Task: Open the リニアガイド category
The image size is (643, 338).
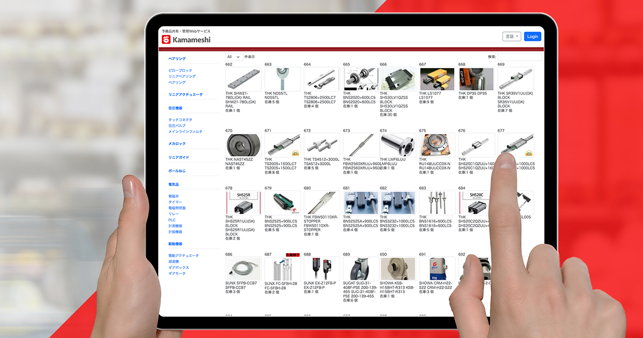Action: click(178, 157)
